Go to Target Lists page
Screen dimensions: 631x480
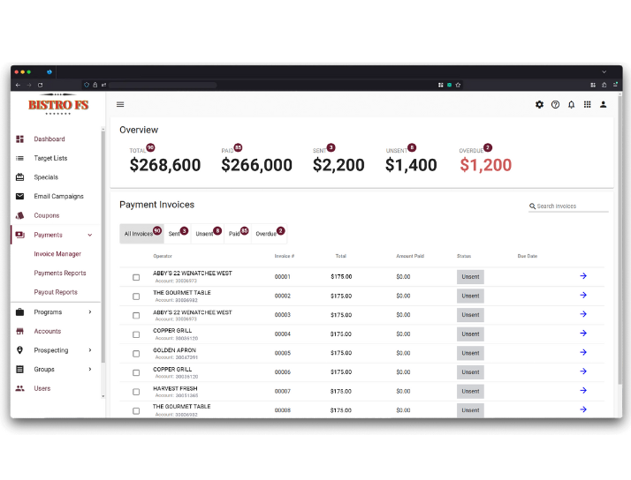tap(50, 158)
